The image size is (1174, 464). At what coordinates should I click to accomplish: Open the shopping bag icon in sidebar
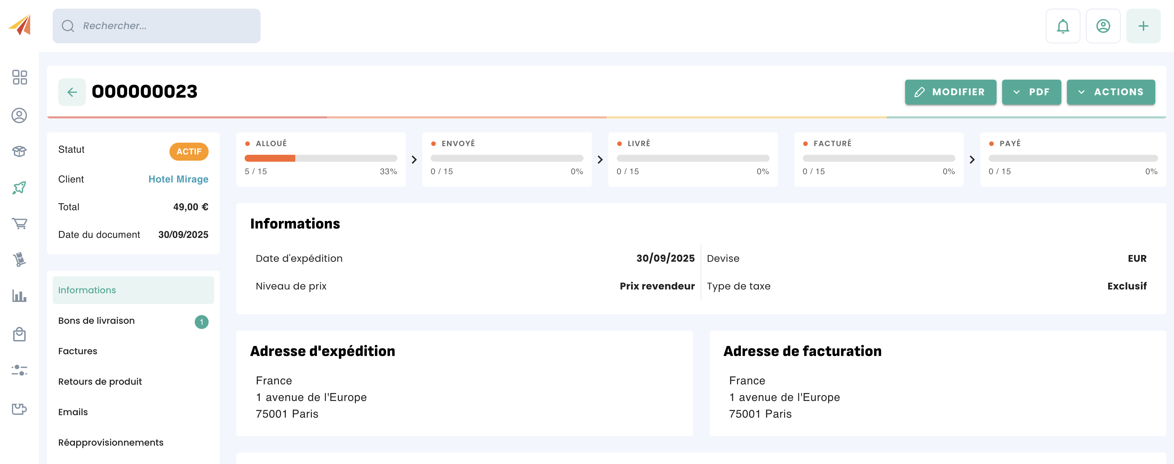pos(19,334)
